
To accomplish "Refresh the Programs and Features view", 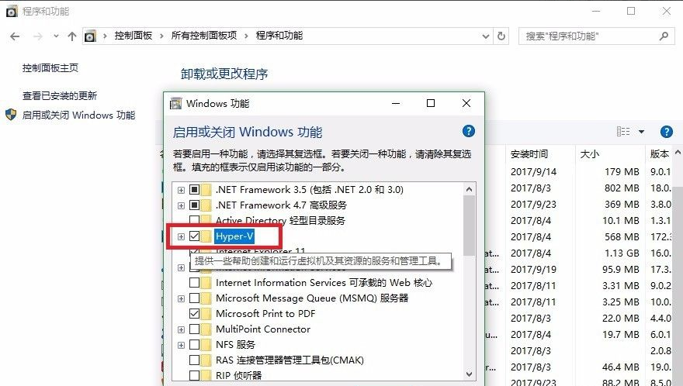I will 501,36.
